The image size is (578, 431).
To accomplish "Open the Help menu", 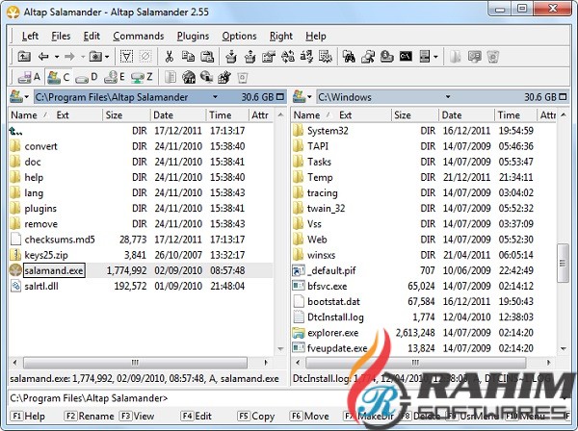I will (x=316, y=36).
